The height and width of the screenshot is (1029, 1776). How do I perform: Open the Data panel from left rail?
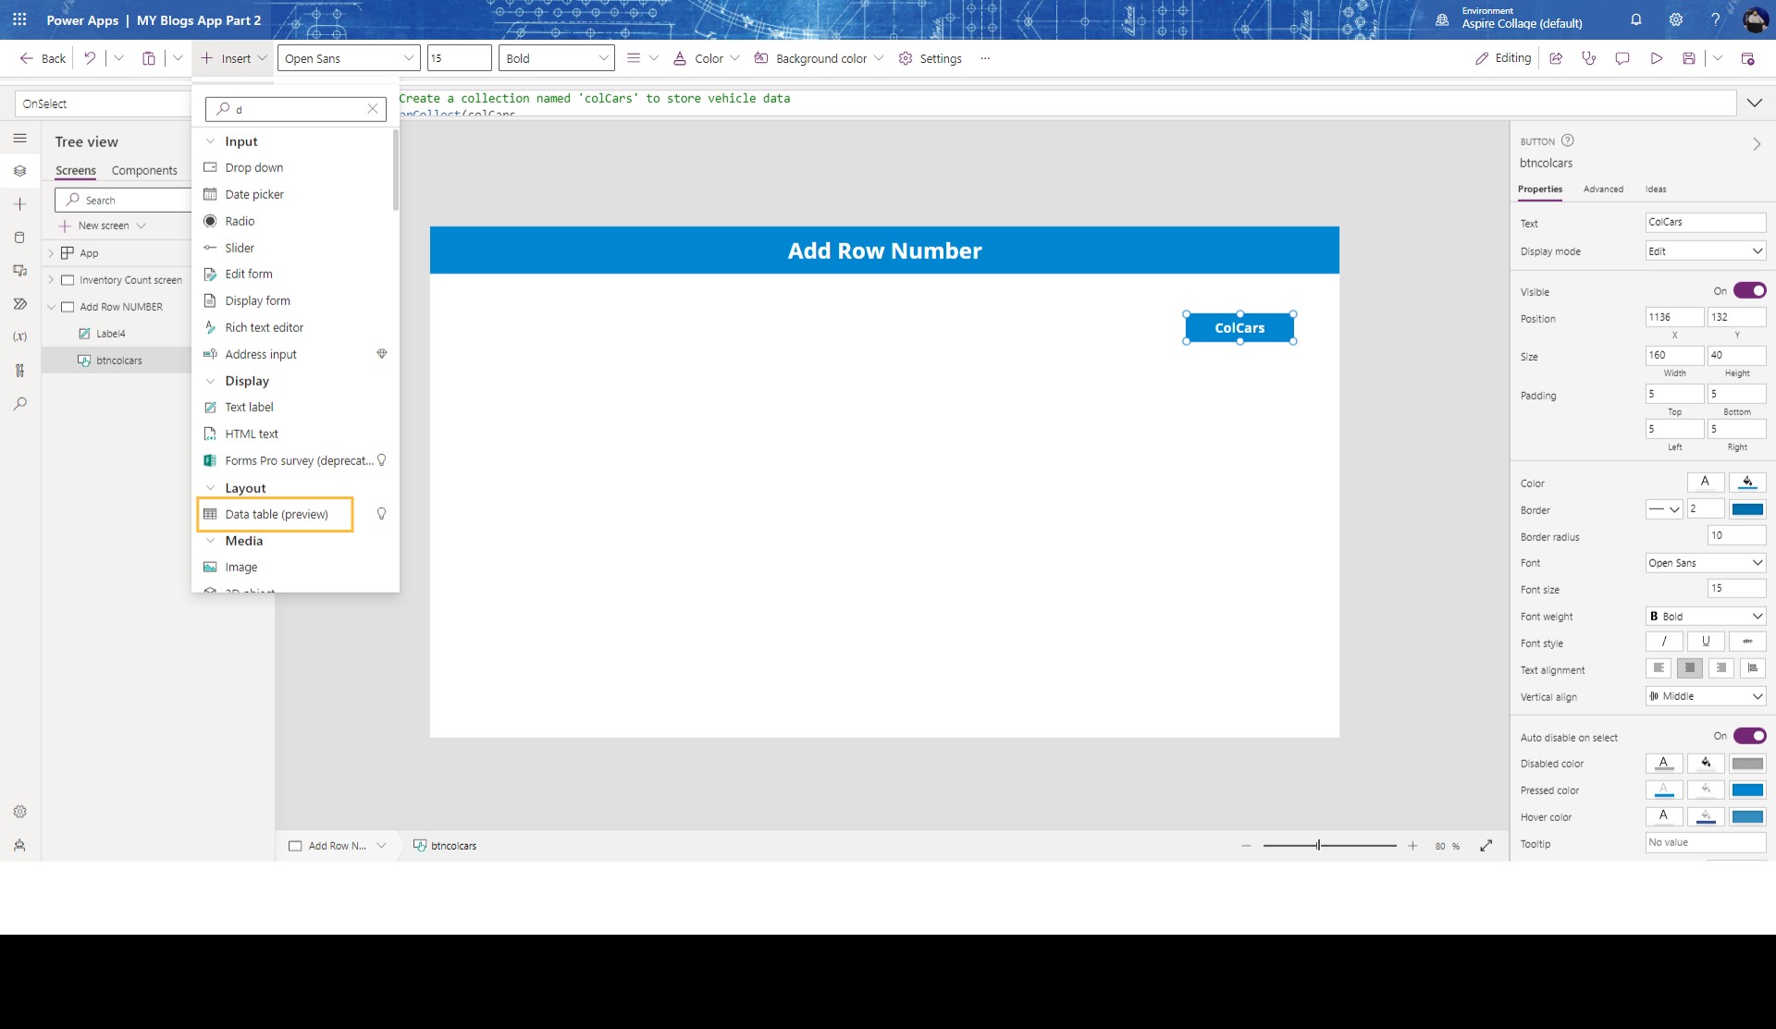(x=19, y=237)
